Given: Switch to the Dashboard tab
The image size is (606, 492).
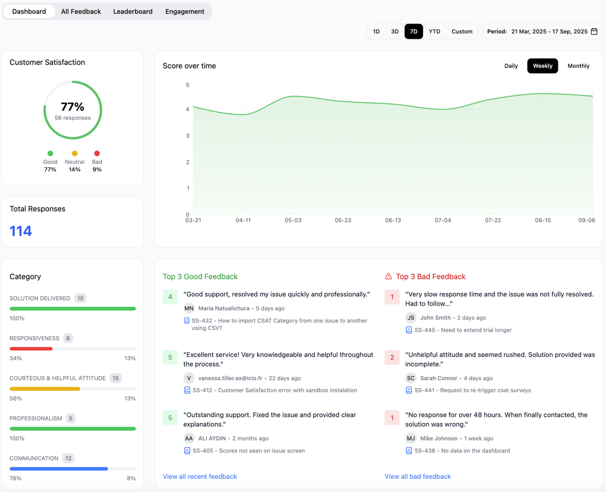Looking at the screenshot, I should tap(29, 11).
